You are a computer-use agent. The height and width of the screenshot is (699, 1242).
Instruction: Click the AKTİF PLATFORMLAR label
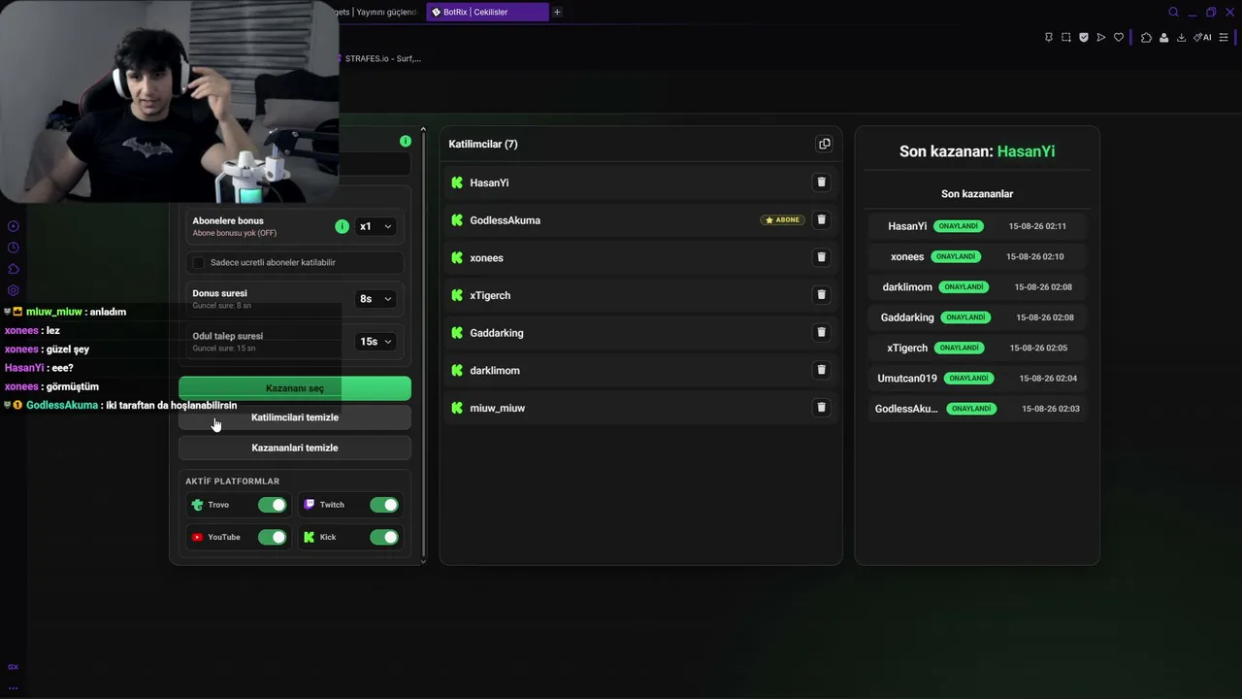[x=232, y=482]
